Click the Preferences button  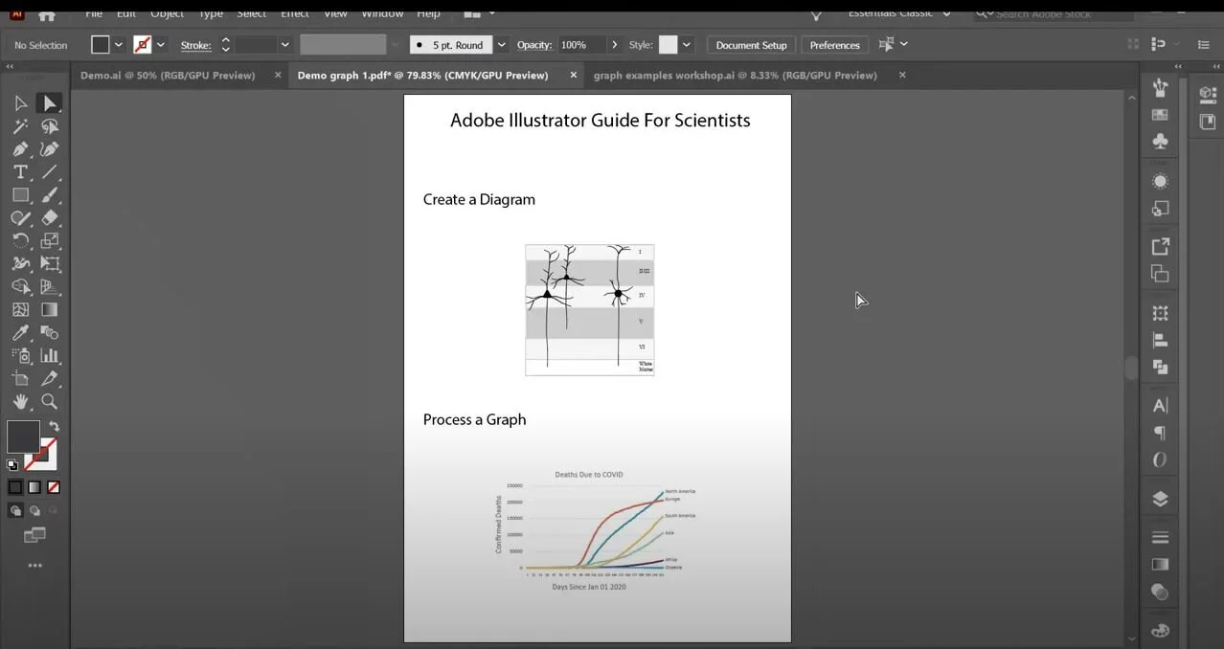tap(834, 45)
